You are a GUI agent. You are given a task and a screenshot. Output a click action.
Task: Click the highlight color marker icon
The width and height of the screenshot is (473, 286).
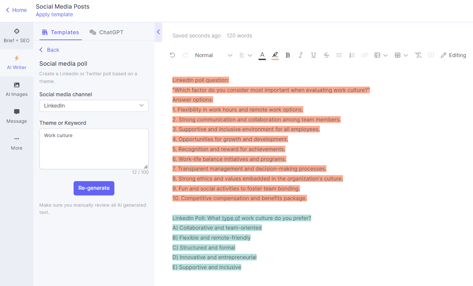(x=275, y=55)
